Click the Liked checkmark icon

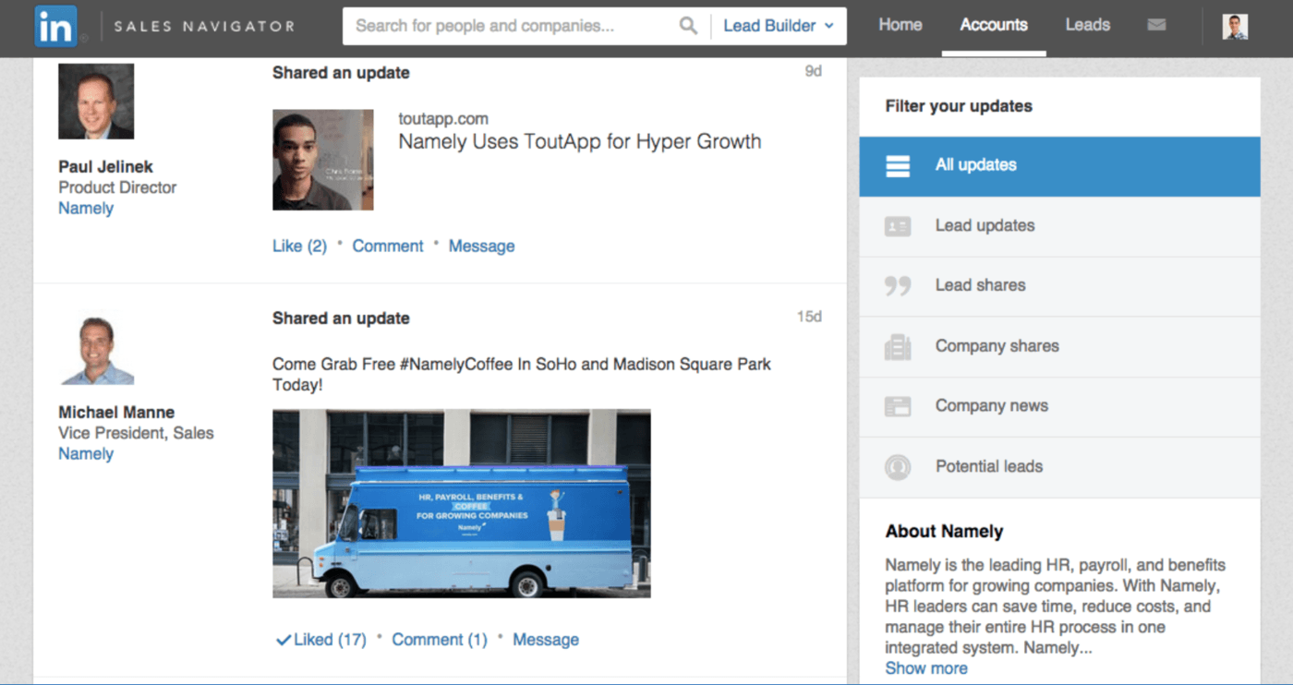283,640
